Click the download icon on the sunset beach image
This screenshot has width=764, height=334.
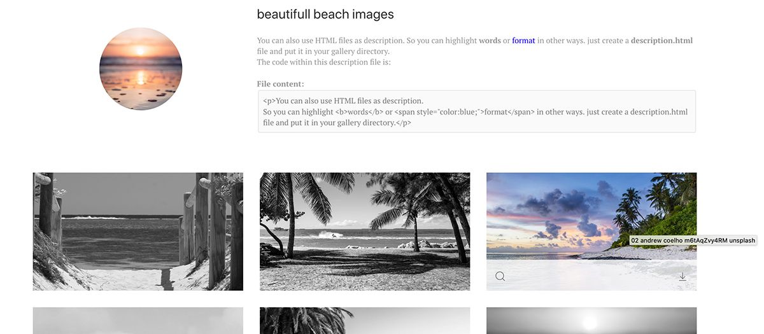coord(683,276)
